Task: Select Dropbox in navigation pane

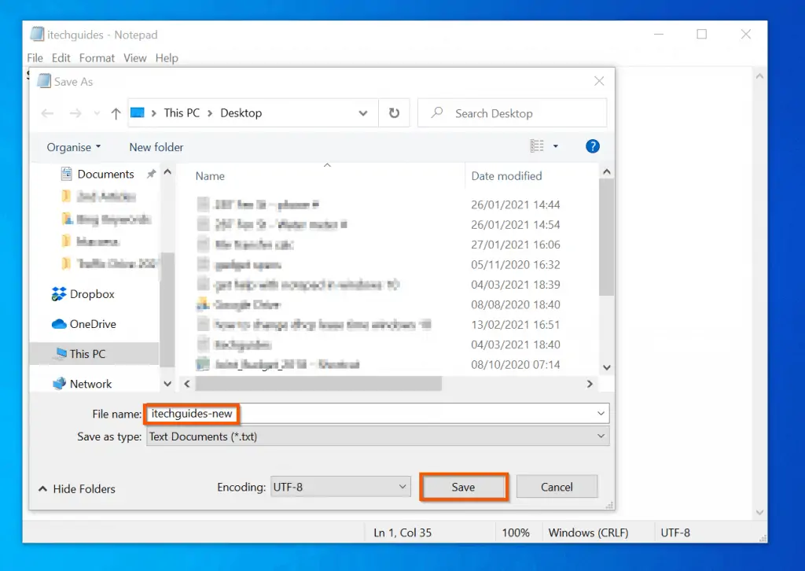Action: tap(83, 294)
